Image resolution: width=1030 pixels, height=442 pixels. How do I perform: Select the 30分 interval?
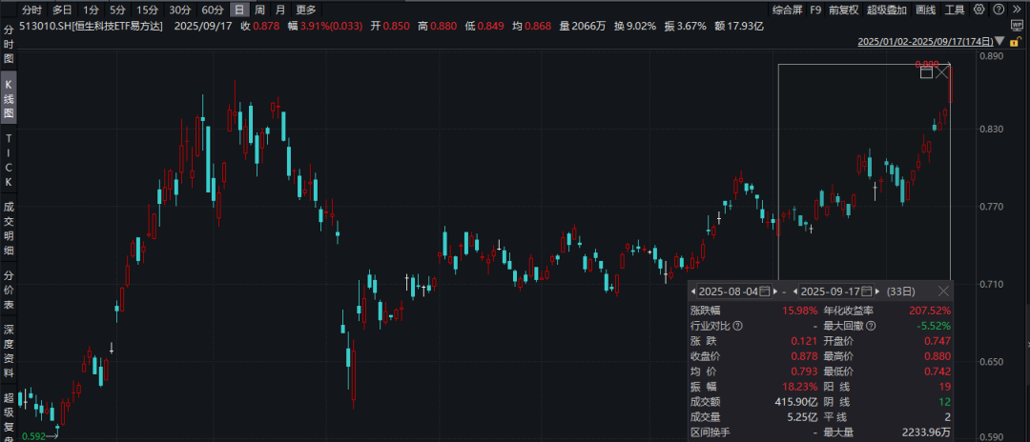coord(179,10)
